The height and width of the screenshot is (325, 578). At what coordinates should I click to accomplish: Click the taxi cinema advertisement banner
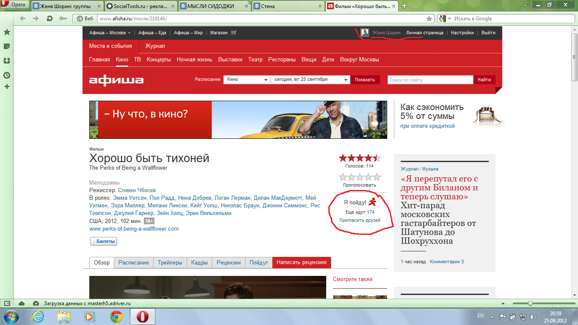pos(238,120)
